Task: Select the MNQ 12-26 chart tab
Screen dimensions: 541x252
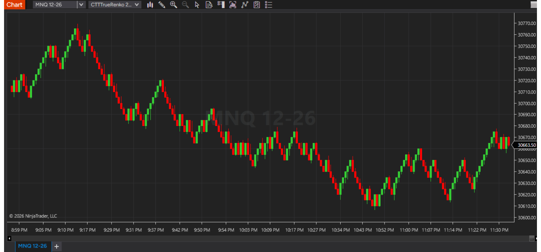Action: point(32,246)
